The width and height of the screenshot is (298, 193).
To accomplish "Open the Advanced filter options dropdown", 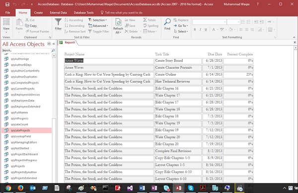I will tap(98, 26).
